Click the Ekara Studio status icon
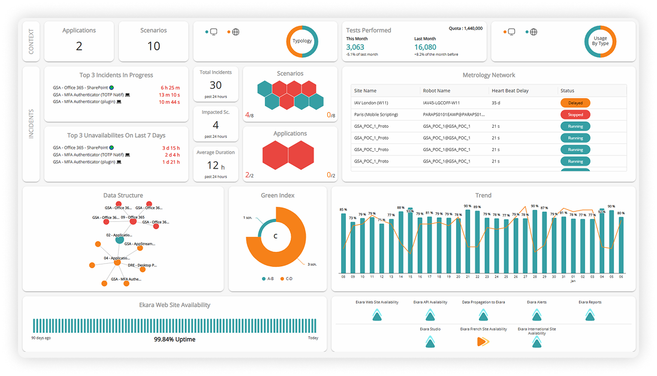The height and width of the screenshot is (376, 657). point(430,342)
